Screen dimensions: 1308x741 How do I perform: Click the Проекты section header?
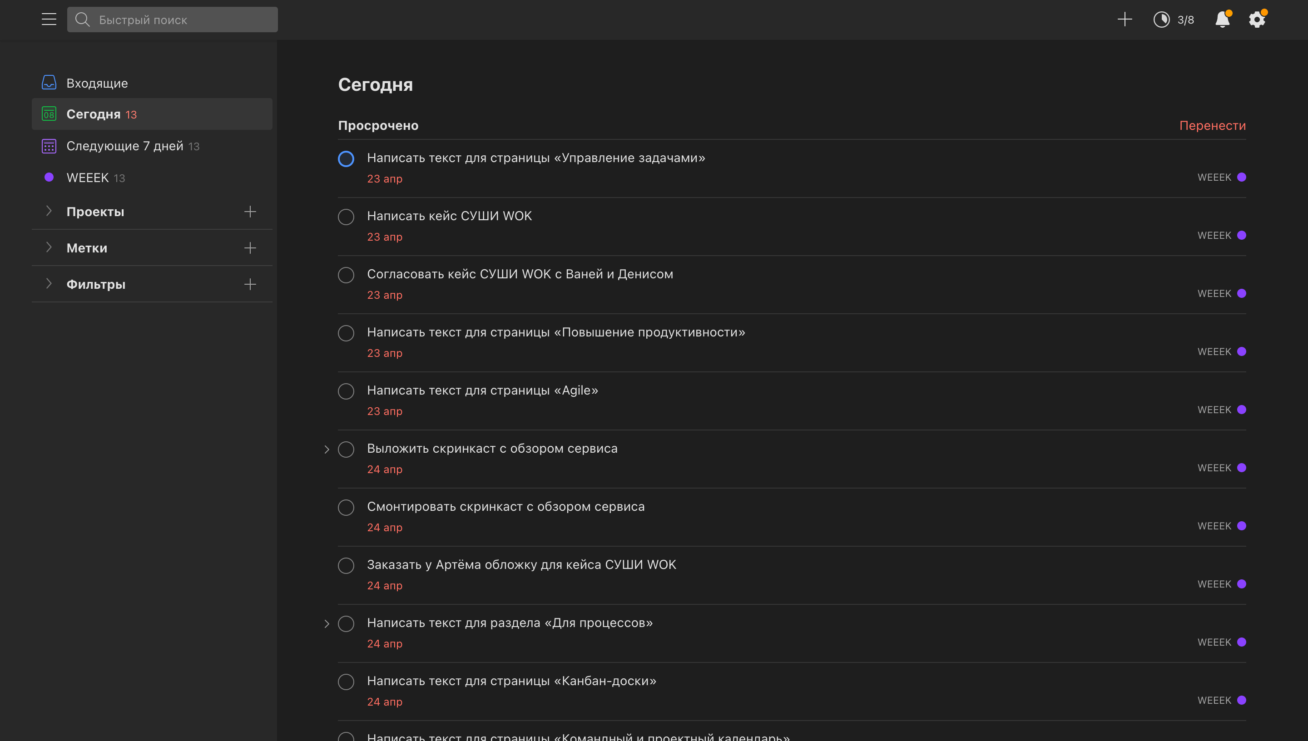(95, 212)
